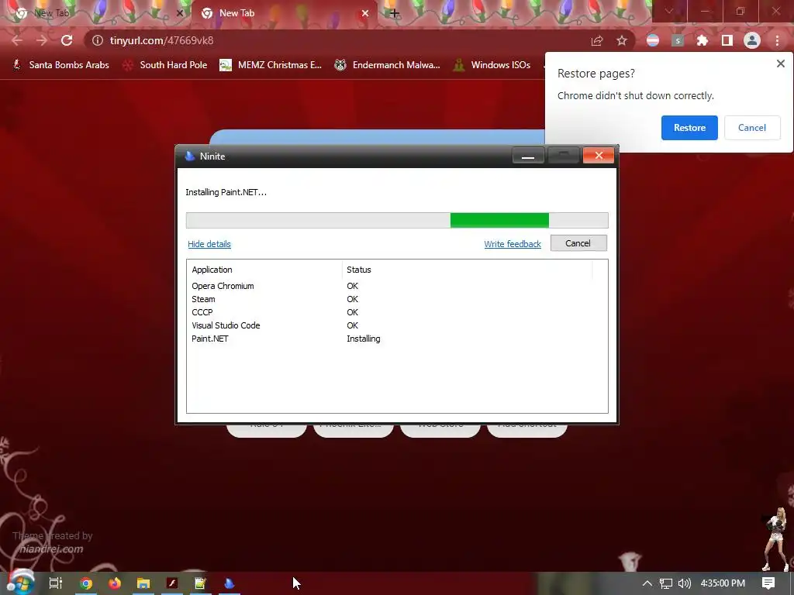Click Hide details in Ninite
This screenshot has height=595, width=794.
pyautogui.click(x=209, y=244)
